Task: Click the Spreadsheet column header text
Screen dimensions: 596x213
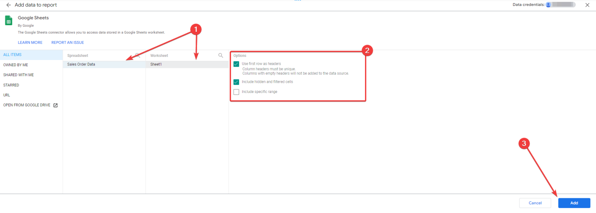Action: (x=78, y=56)
